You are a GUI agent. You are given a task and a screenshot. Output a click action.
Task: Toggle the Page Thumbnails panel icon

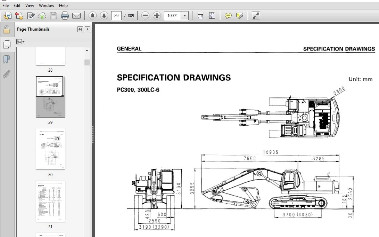(x=7, y=44)
